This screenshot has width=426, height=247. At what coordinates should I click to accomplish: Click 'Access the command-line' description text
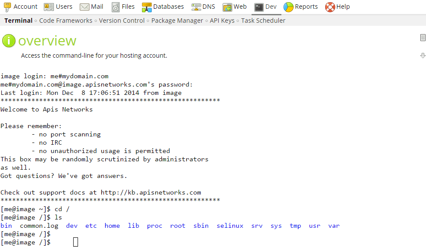(94, 56)
